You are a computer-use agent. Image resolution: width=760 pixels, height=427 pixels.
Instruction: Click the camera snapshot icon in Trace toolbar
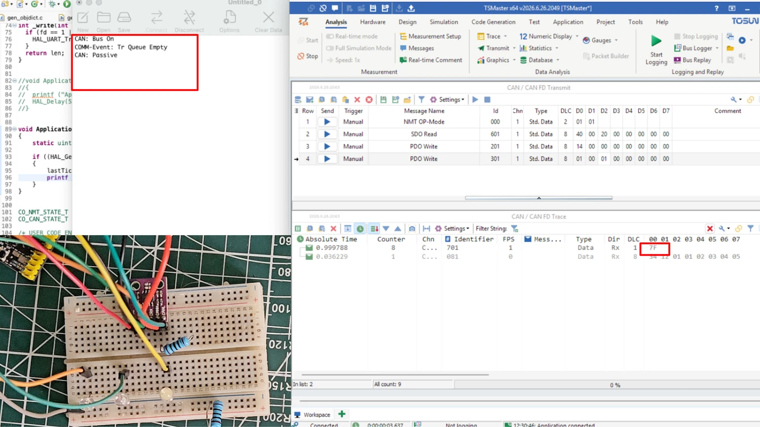[x=412, y=229]
